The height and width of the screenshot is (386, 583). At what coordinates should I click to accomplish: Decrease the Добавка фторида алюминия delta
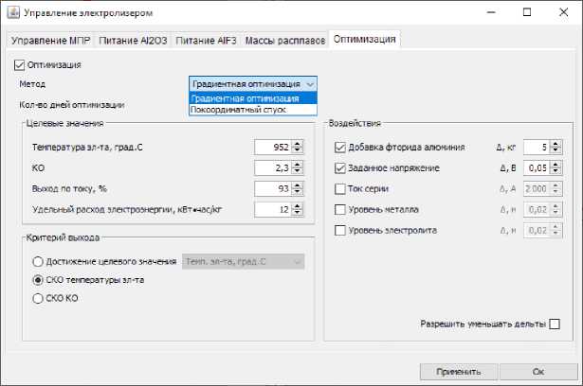point(556,150)
